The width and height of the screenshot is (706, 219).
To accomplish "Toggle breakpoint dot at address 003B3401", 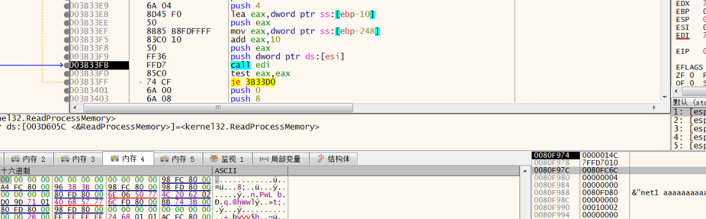I will click(x=66, y=91).
